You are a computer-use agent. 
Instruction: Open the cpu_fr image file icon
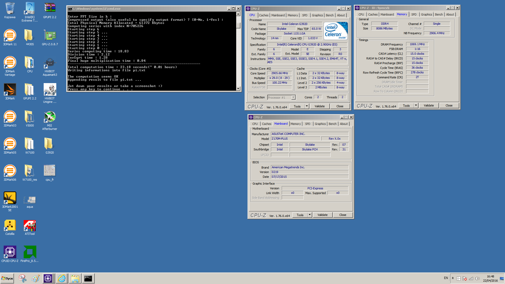50,173
